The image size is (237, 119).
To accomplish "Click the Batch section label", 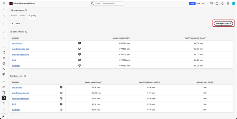I will pyautogui.click(x=18, y=24).
